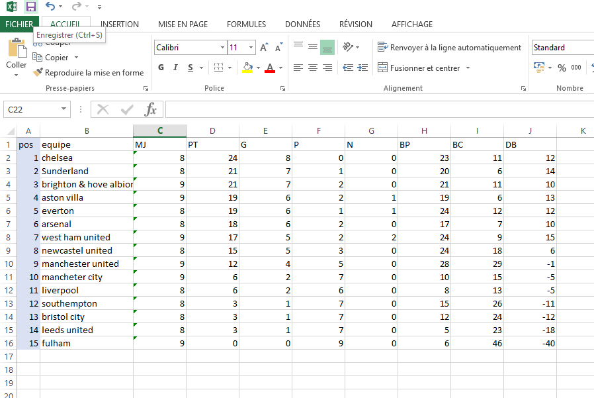Click the cancel X button in formula bar

coord(103,109)
